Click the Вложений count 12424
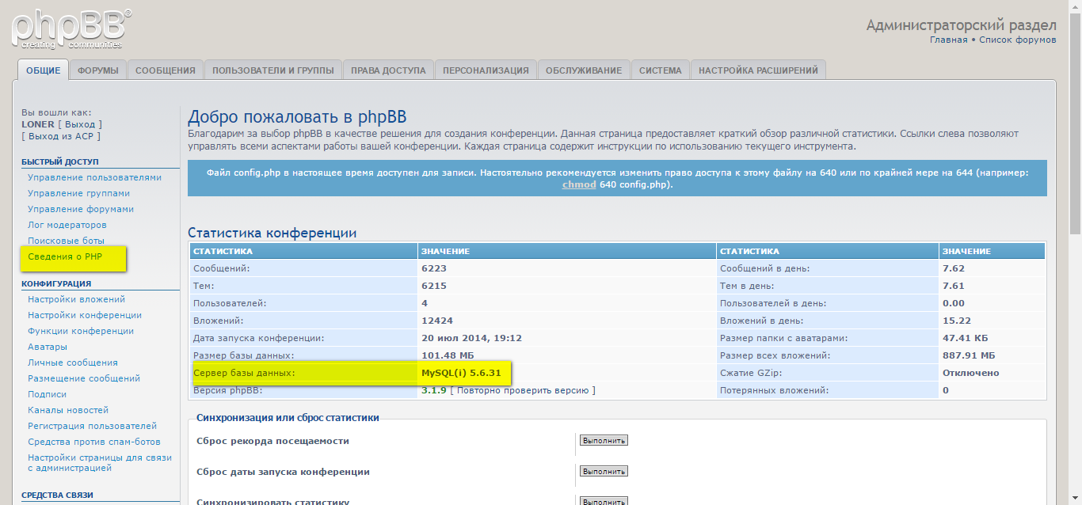1082x505 pixels. pos(437,321)
